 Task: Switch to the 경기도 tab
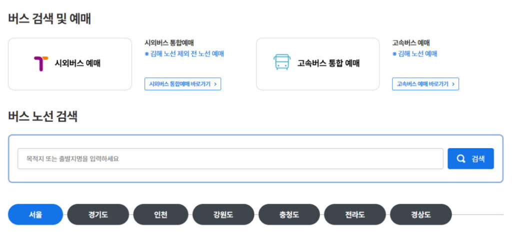tap(98, 215)
